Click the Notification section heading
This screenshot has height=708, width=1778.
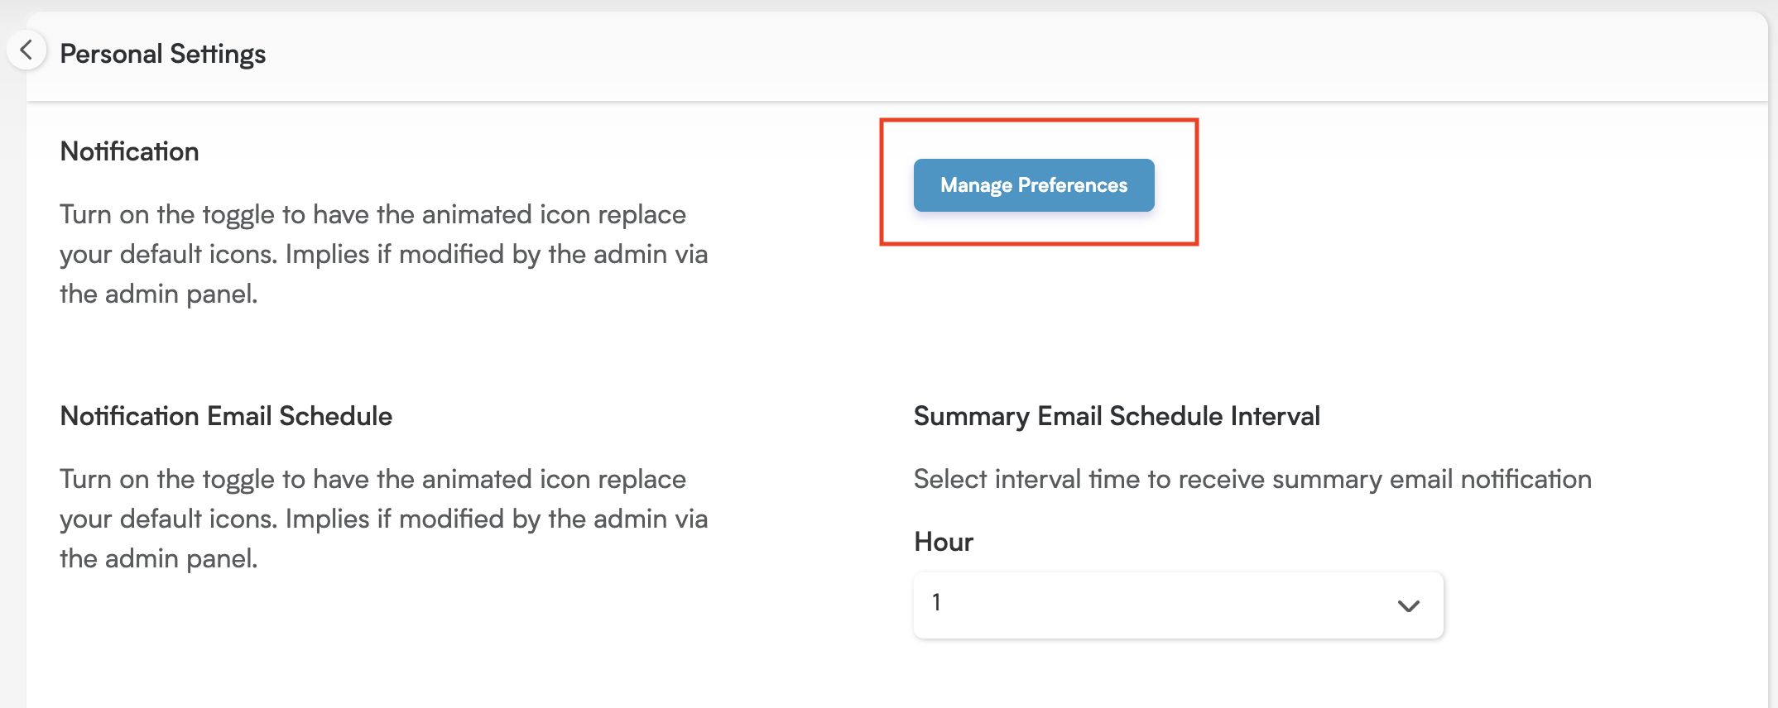[129, 151]
